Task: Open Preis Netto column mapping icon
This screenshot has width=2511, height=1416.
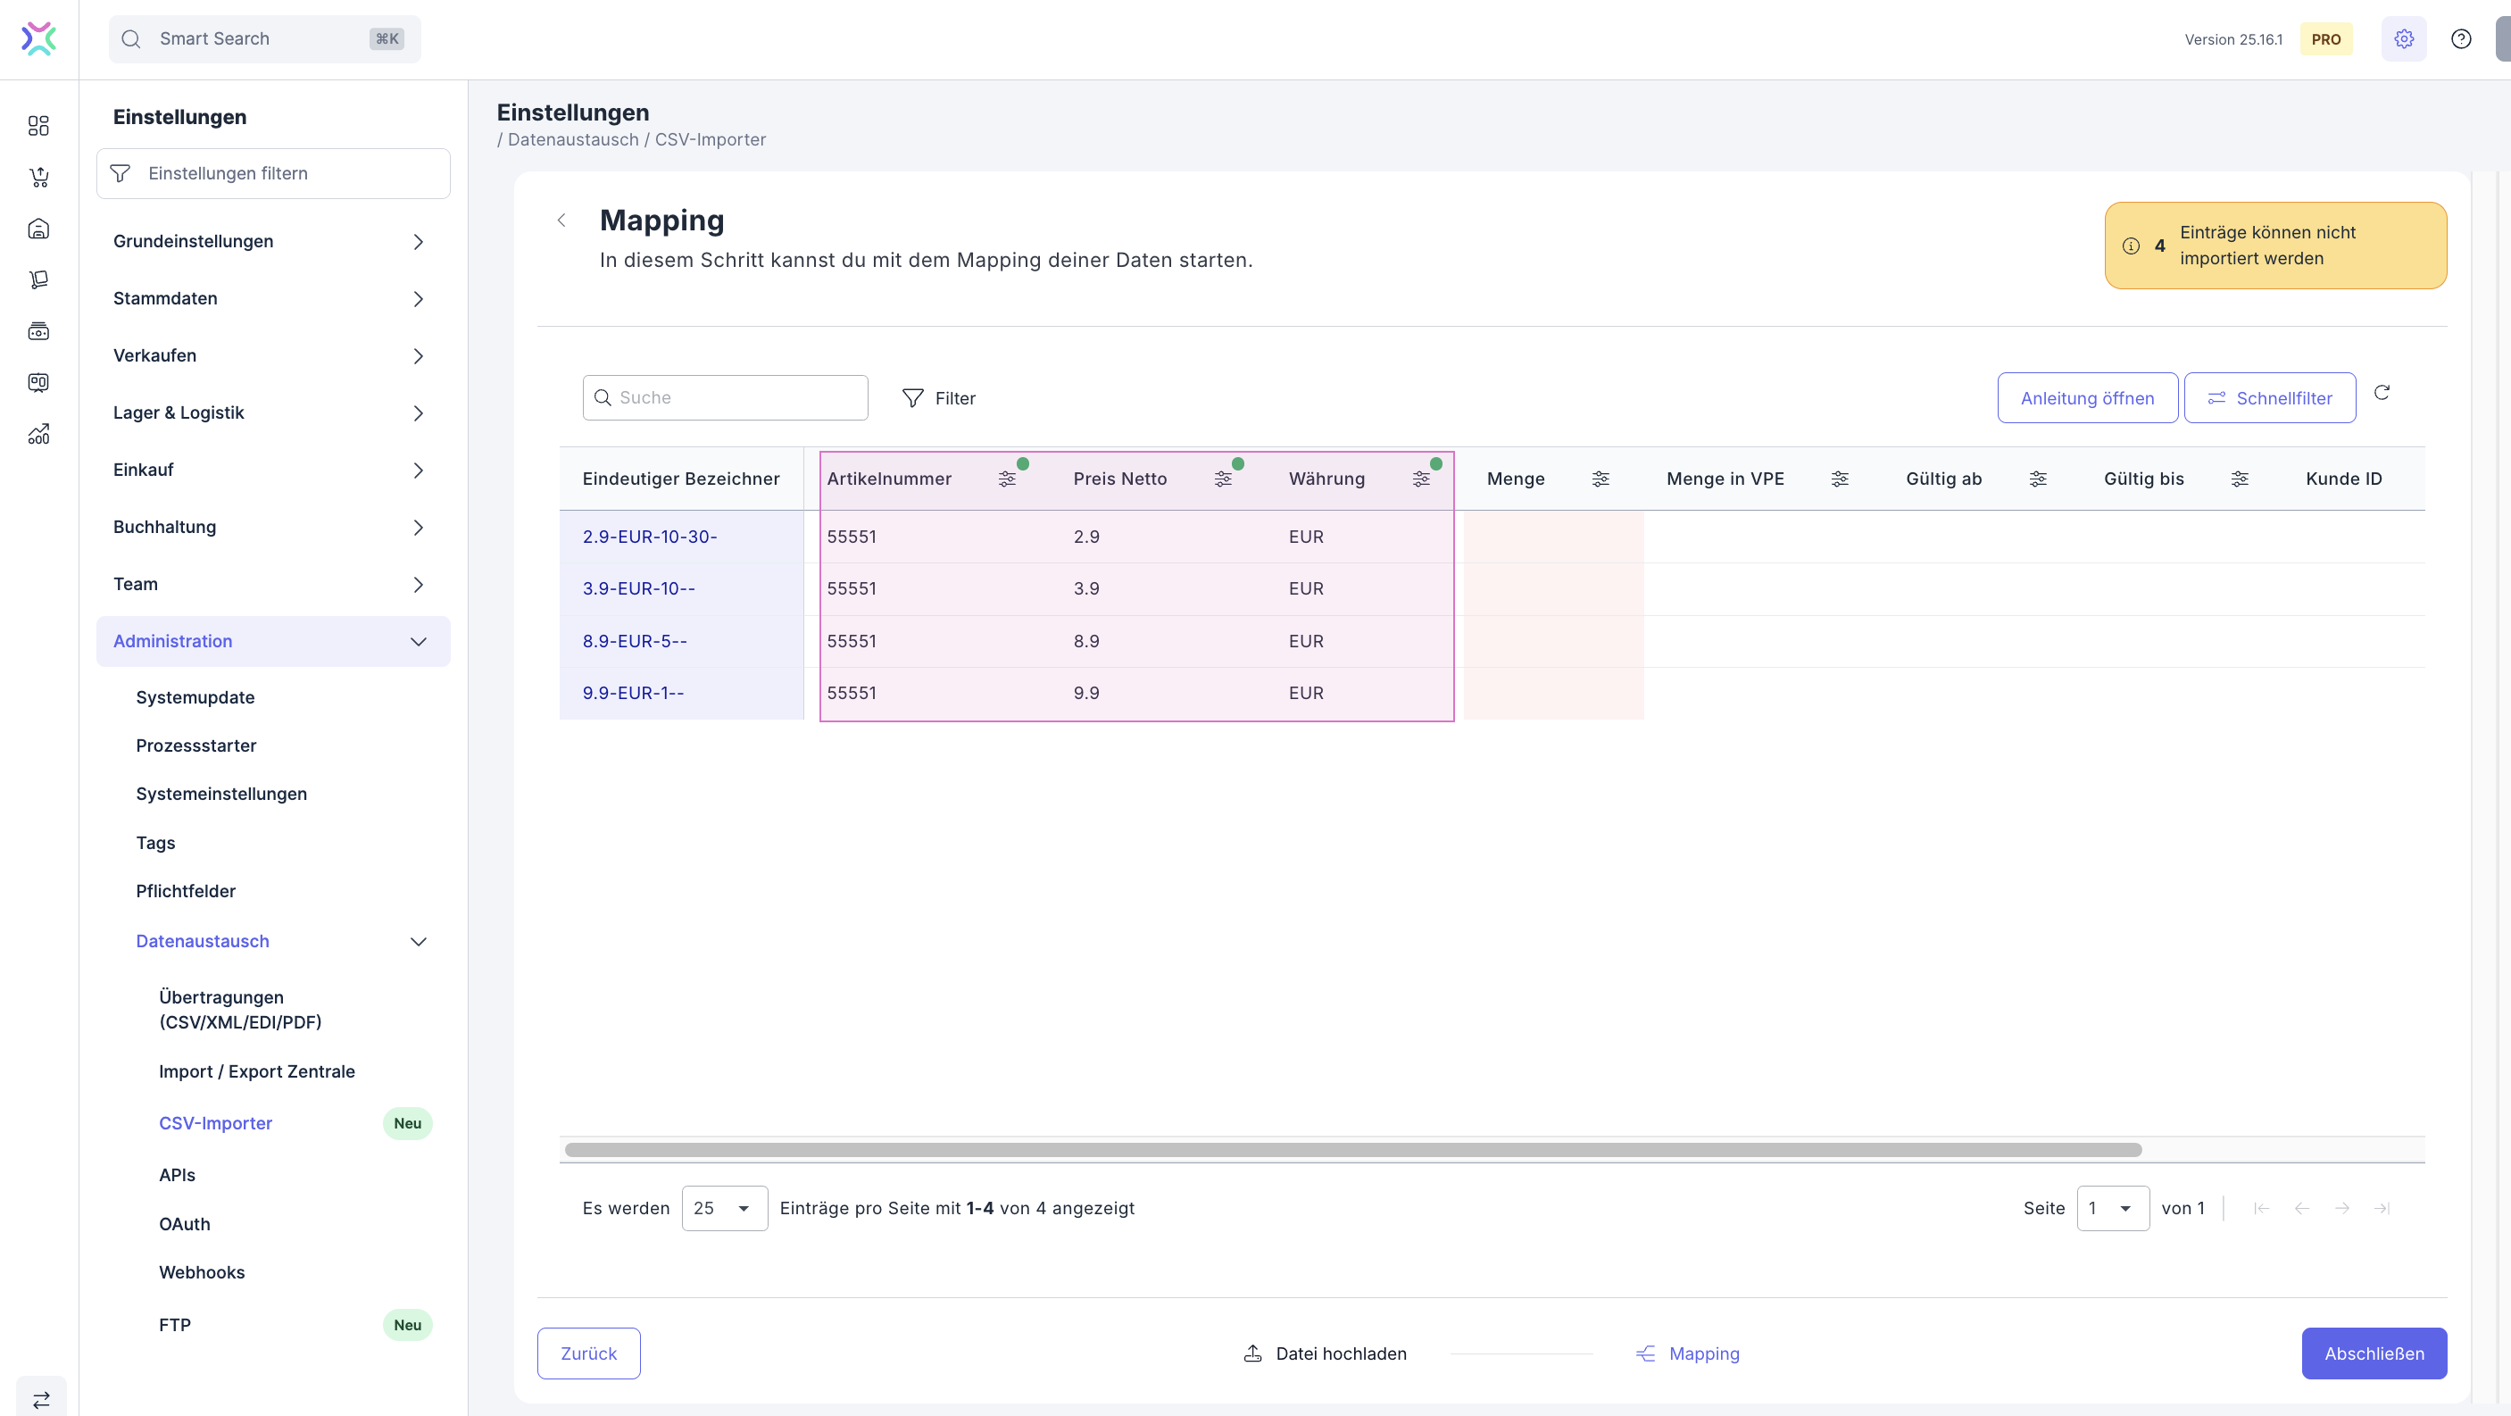Action: click(x=1222, y=479)
